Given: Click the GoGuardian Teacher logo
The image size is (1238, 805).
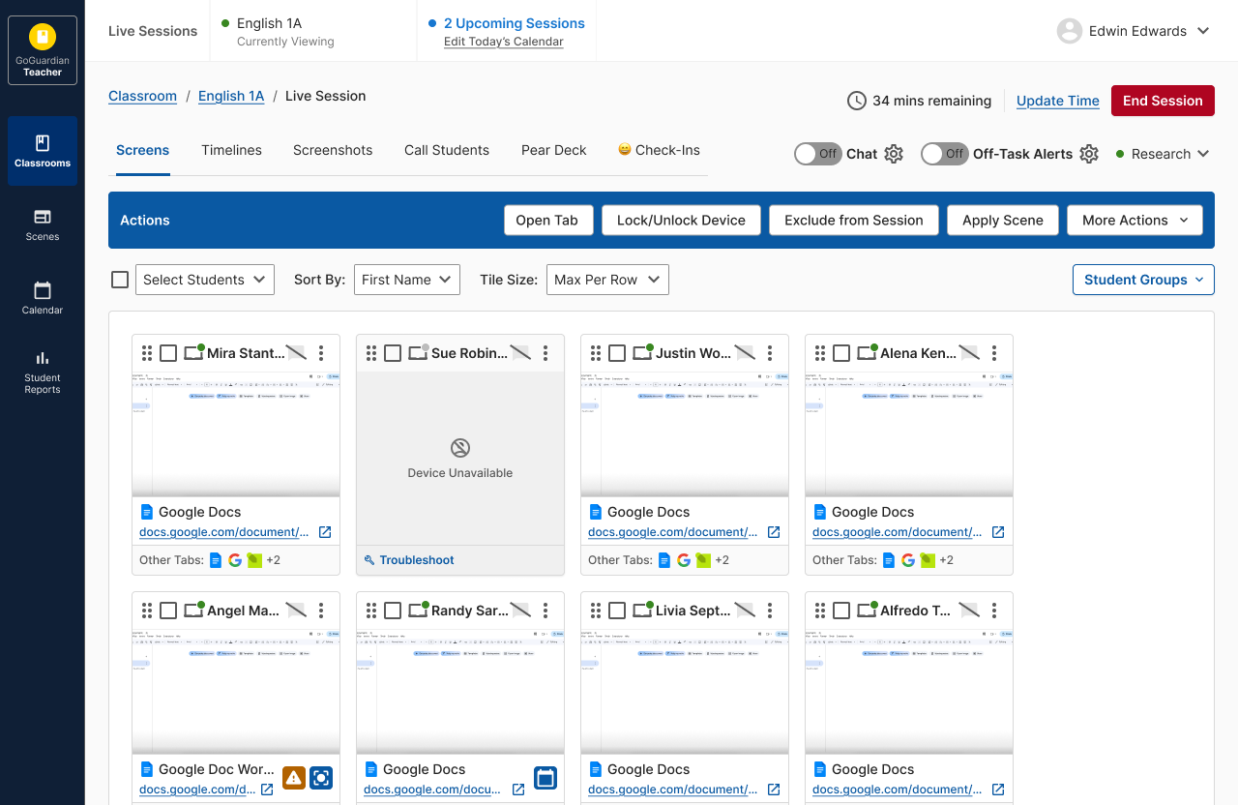Looking at the screenshot, I should click(x=43, y=50).
